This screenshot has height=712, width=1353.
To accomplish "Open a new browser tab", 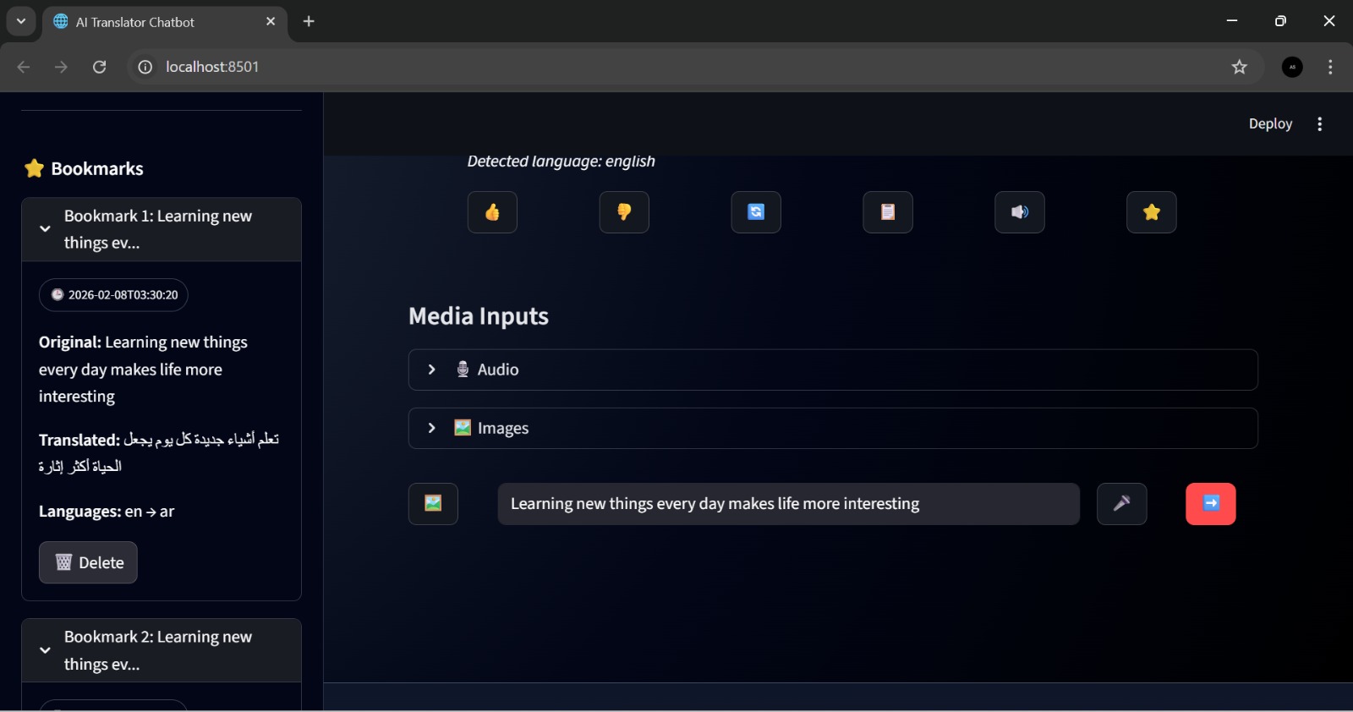I will pyautogui.click(x=309, y=21).
